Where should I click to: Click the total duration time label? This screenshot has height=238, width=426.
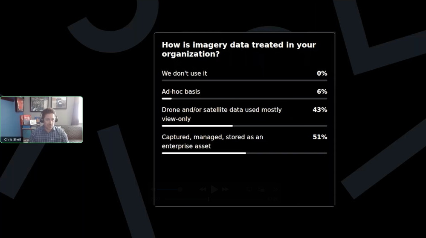click(273, 199)
